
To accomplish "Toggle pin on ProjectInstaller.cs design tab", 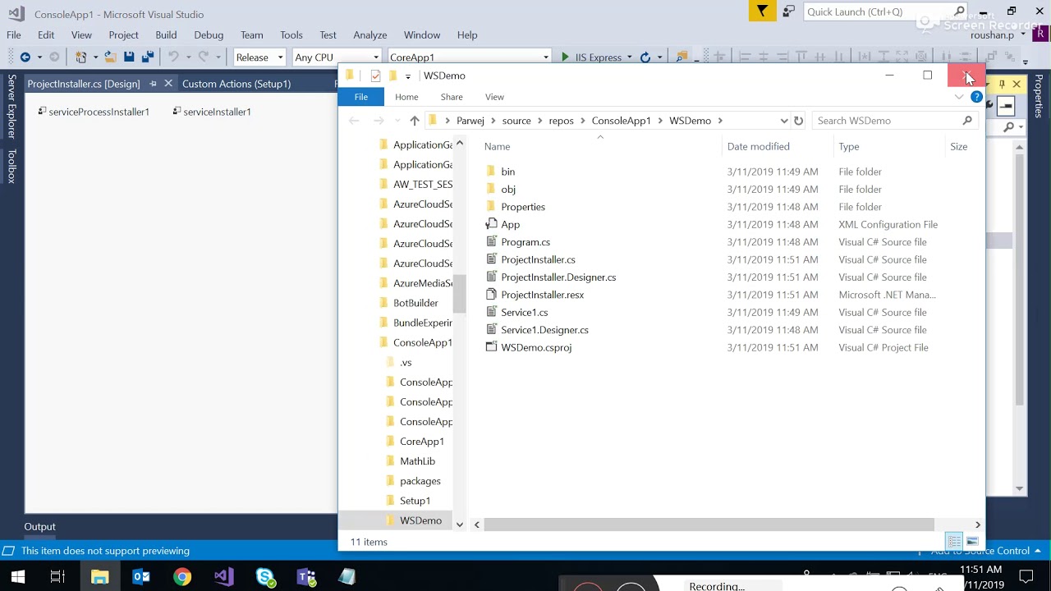I will (153, 84).
